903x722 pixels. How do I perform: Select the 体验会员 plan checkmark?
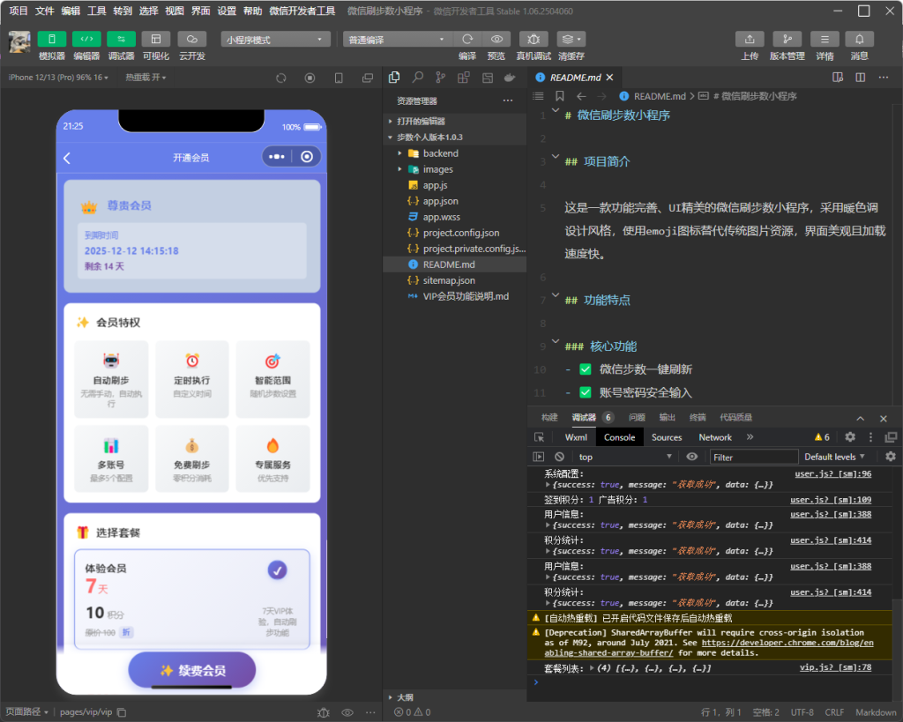click(277, 570)
